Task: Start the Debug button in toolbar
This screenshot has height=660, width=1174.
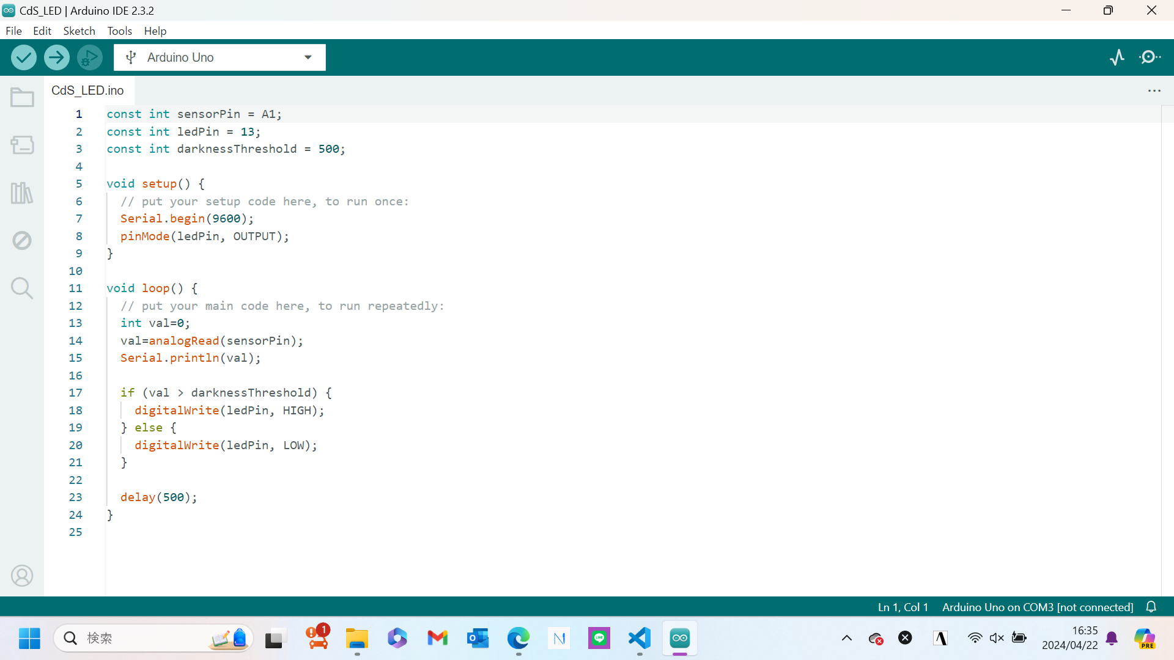Action: point(90,57)
